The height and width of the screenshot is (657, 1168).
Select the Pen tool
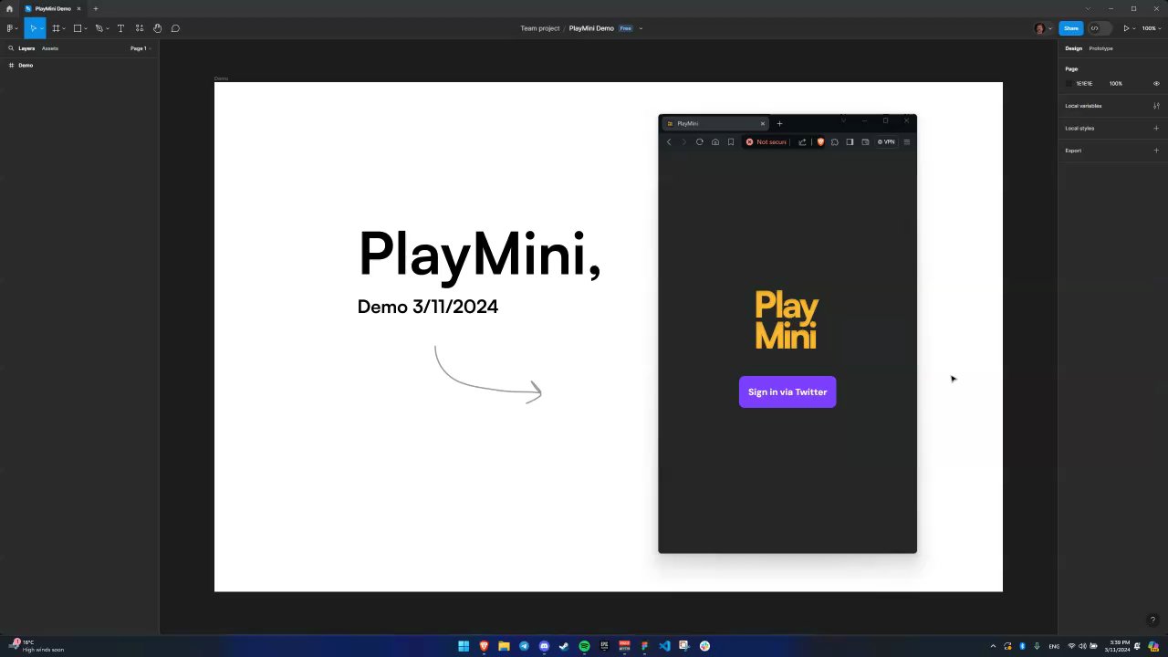pyautogui.click(x=99, y=28)
